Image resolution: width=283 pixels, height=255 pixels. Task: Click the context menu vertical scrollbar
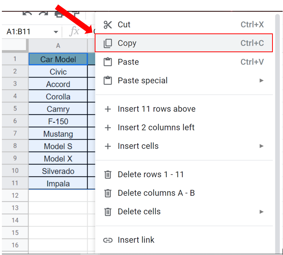tap(277, 133)
